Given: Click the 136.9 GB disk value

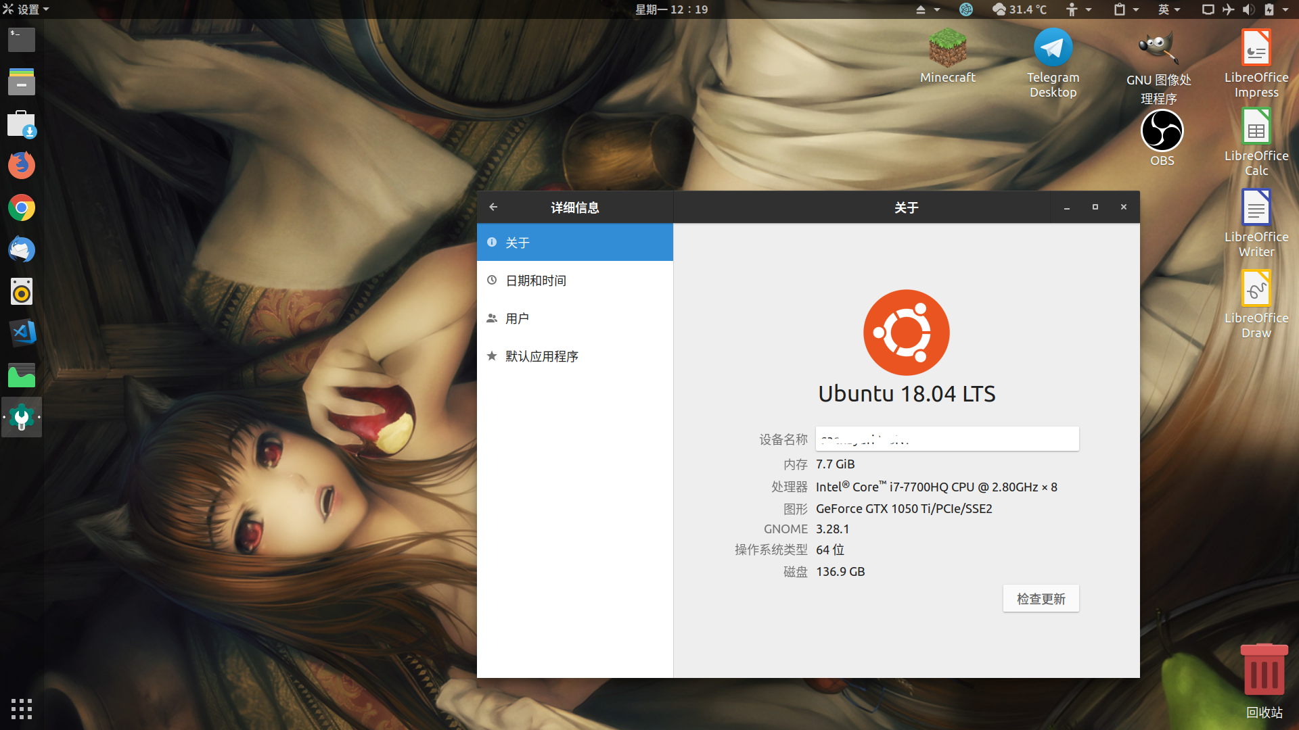Looking at the screenshot, I should coord(840,572).
